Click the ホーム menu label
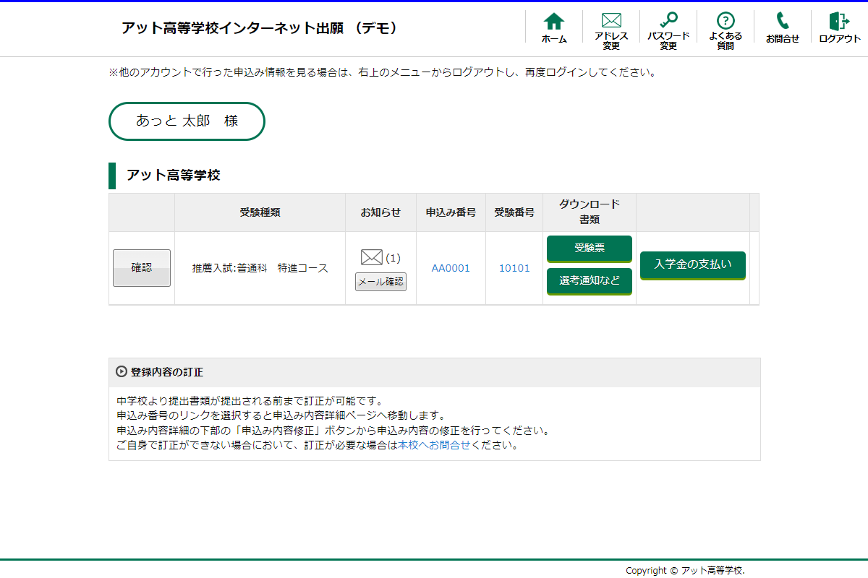The image size is (868, 578). pyautogui.click(x=554, y=39)
